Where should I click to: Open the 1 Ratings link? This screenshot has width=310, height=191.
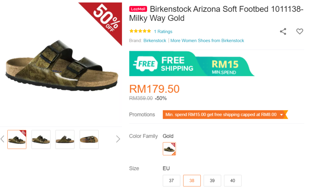tap(163, 31)
